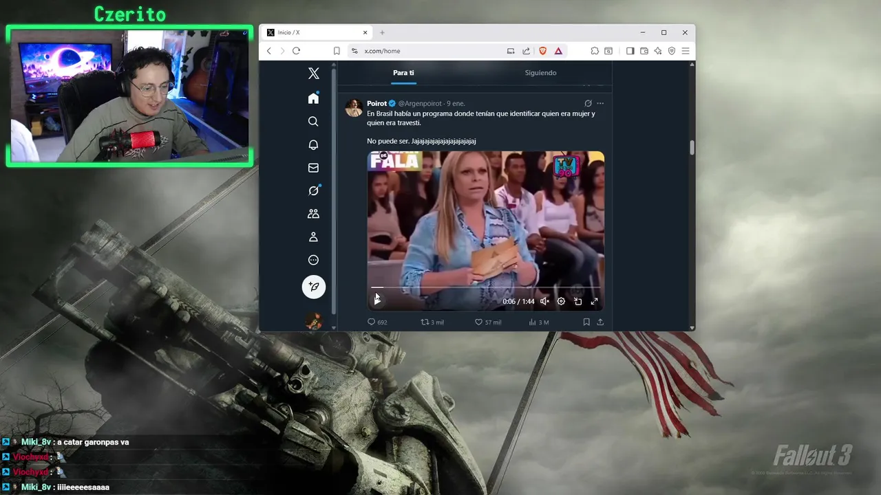
Task: Click Miki_8v chat message "a catar garonpas va"
Action: click(x=94, y=442)
